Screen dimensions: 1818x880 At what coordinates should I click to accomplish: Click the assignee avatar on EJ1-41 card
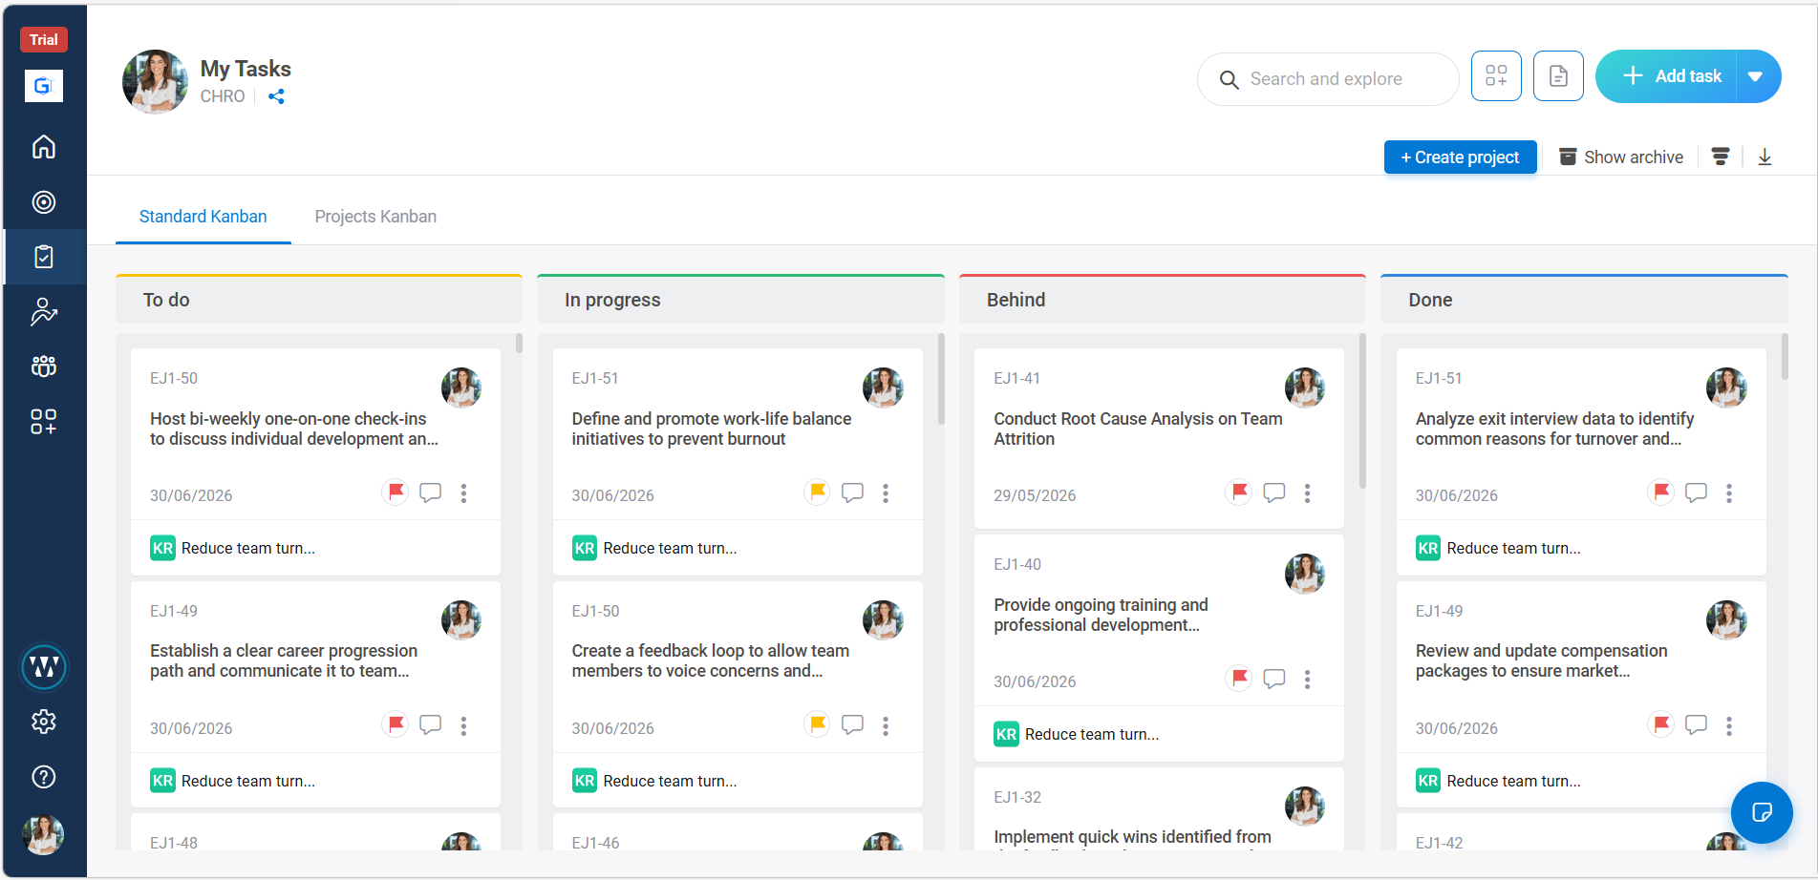[x=1305, y=388]
